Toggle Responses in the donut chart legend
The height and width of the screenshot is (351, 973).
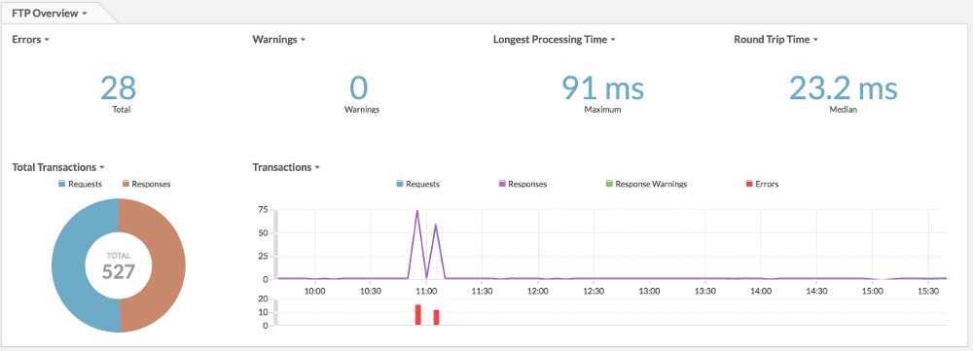pos(147,184)
